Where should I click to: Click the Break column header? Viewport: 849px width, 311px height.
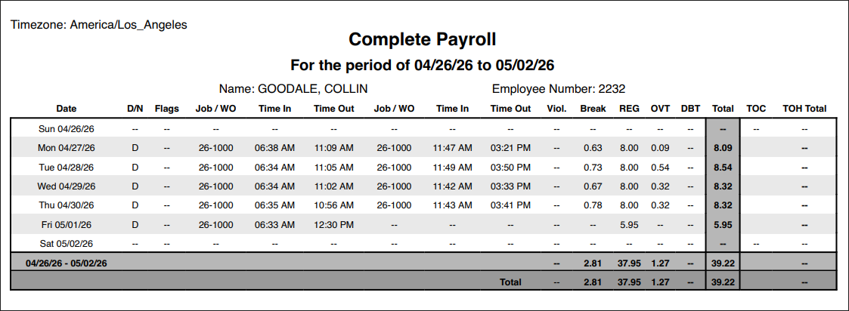tap(593, 109)
